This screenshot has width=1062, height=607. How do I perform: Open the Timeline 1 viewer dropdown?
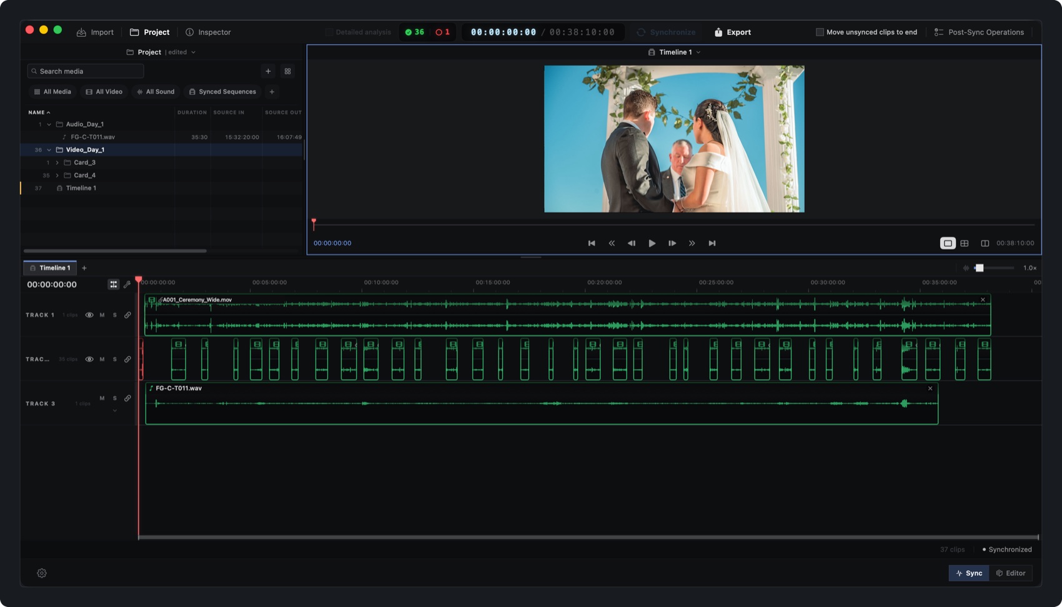pyautogui.click(x=674, y=52)
